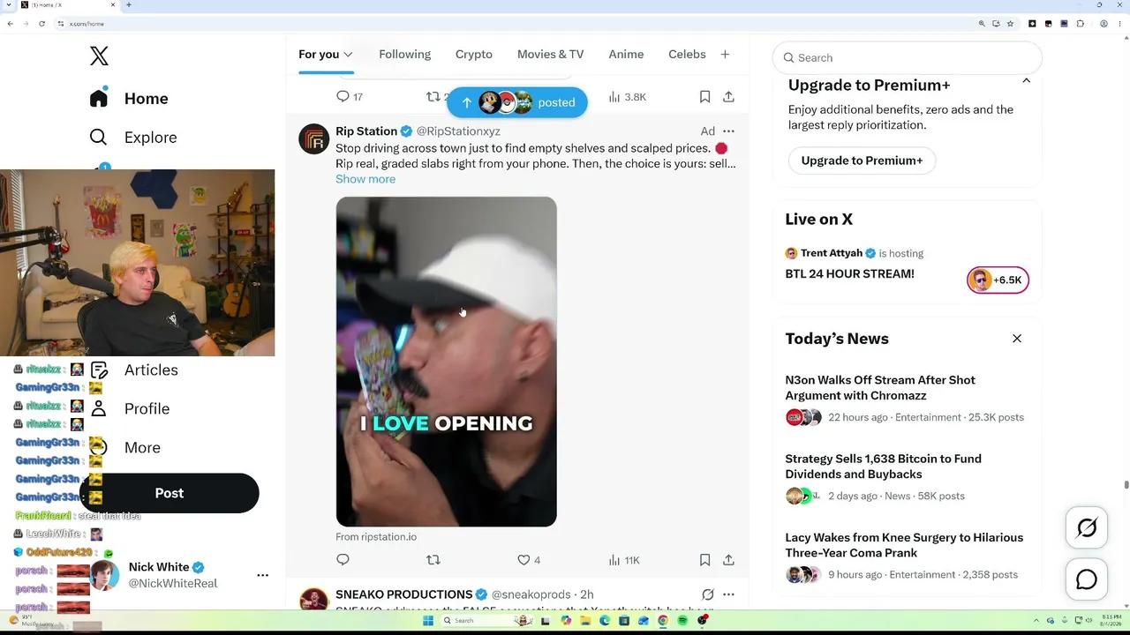Open Nick White account options menu

coord(262,575)
